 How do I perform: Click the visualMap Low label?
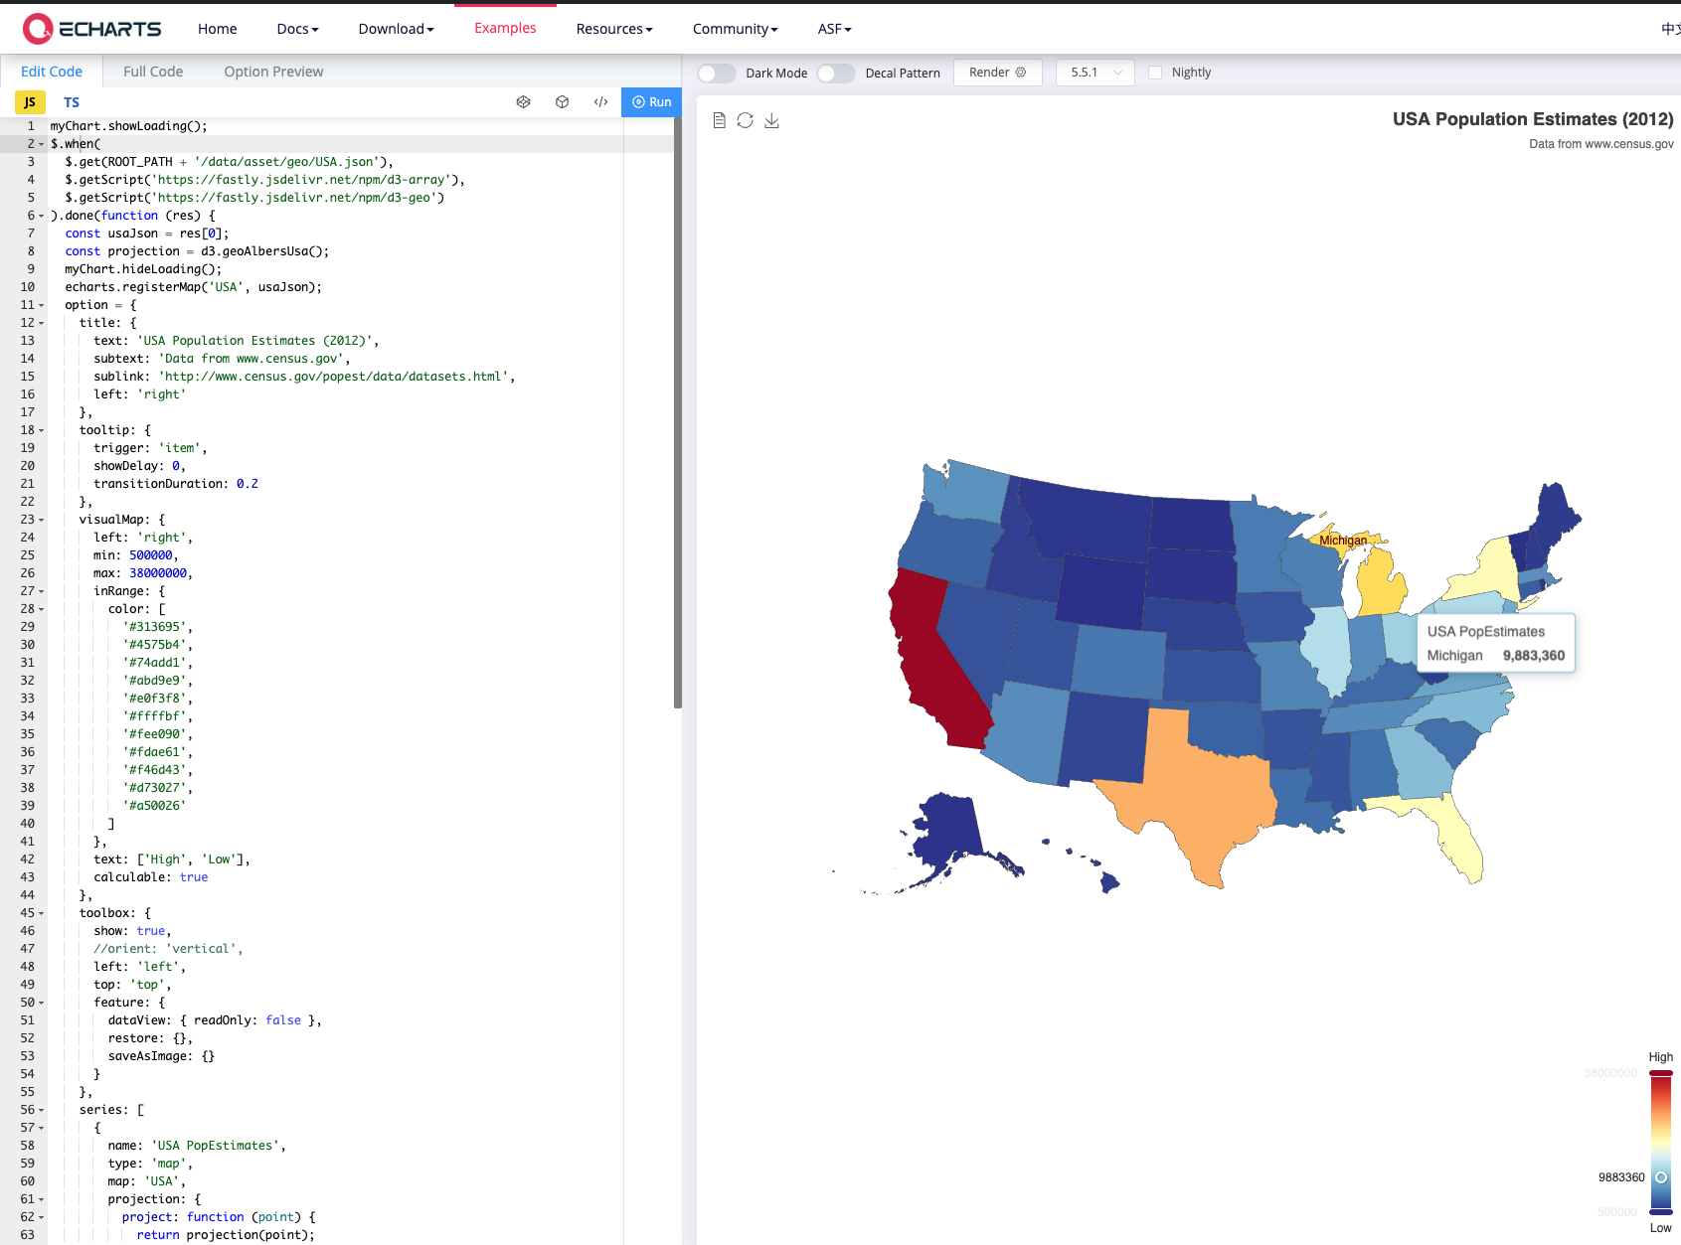tap(1660, 1228)
